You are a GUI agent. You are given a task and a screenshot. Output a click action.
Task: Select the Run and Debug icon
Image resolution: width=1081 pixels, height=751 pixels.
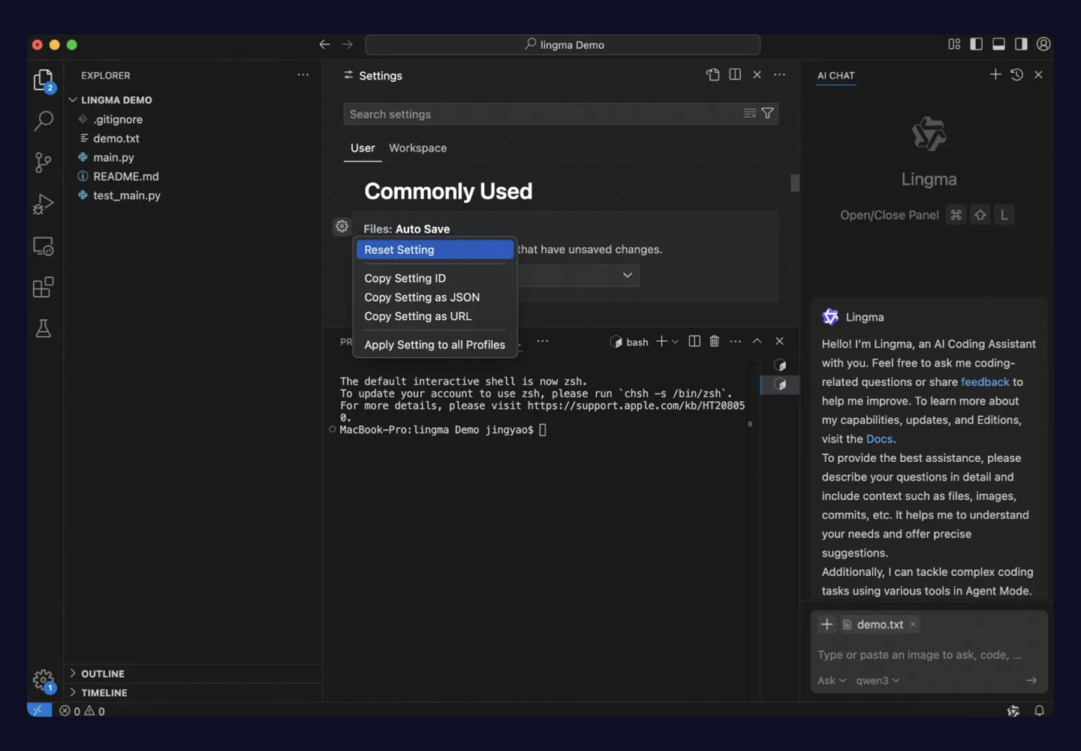point(43,204)
